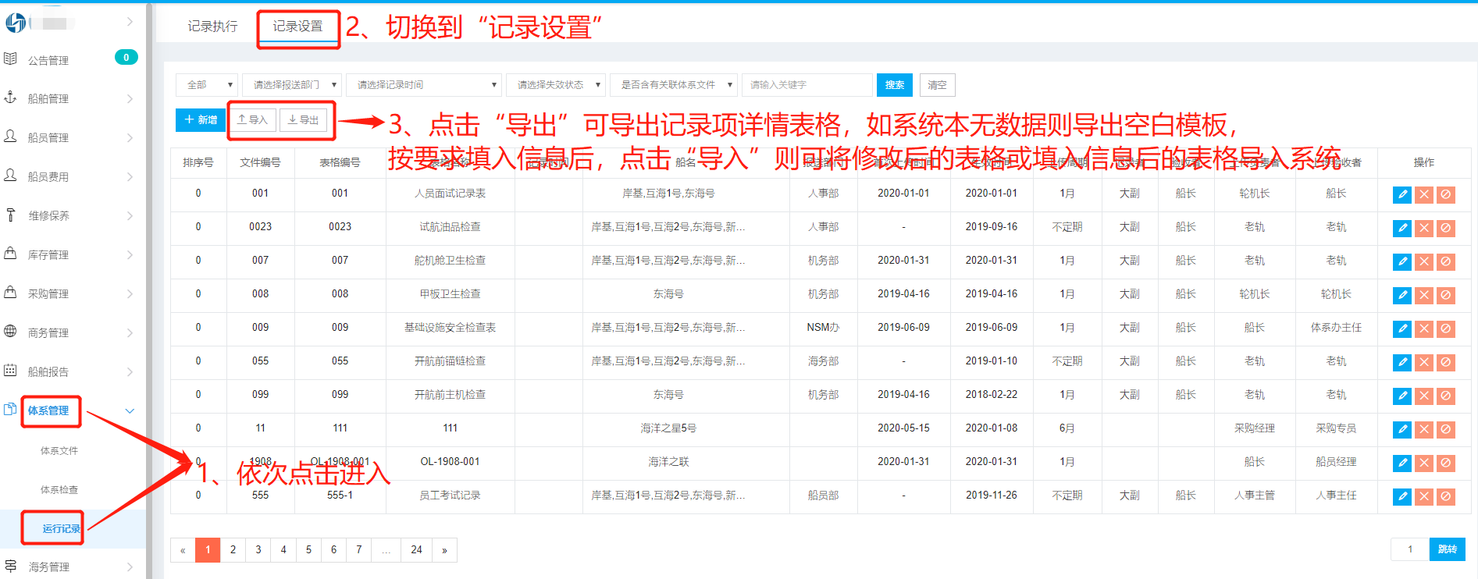Image resolution: width=1478 pixels, height=579 pixels.
Task: Delete the 员工考试记录 record
Action: click(x=1424, y=496)
